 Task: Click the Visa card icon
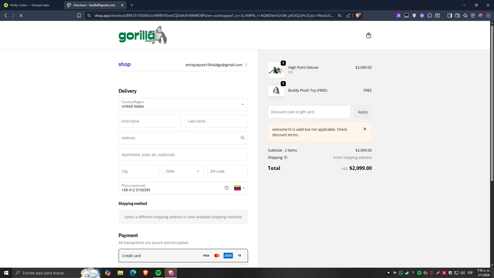tap(206, 256)
